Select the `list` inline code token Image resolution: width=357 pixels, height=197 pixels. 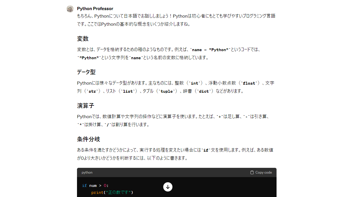[x=127, y=91]
